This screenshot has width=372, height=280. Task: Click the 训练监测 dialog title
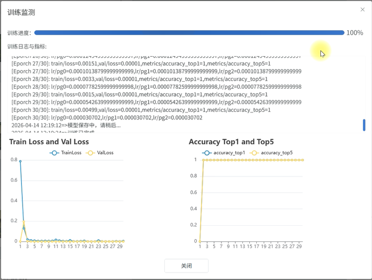click(21, 13)
